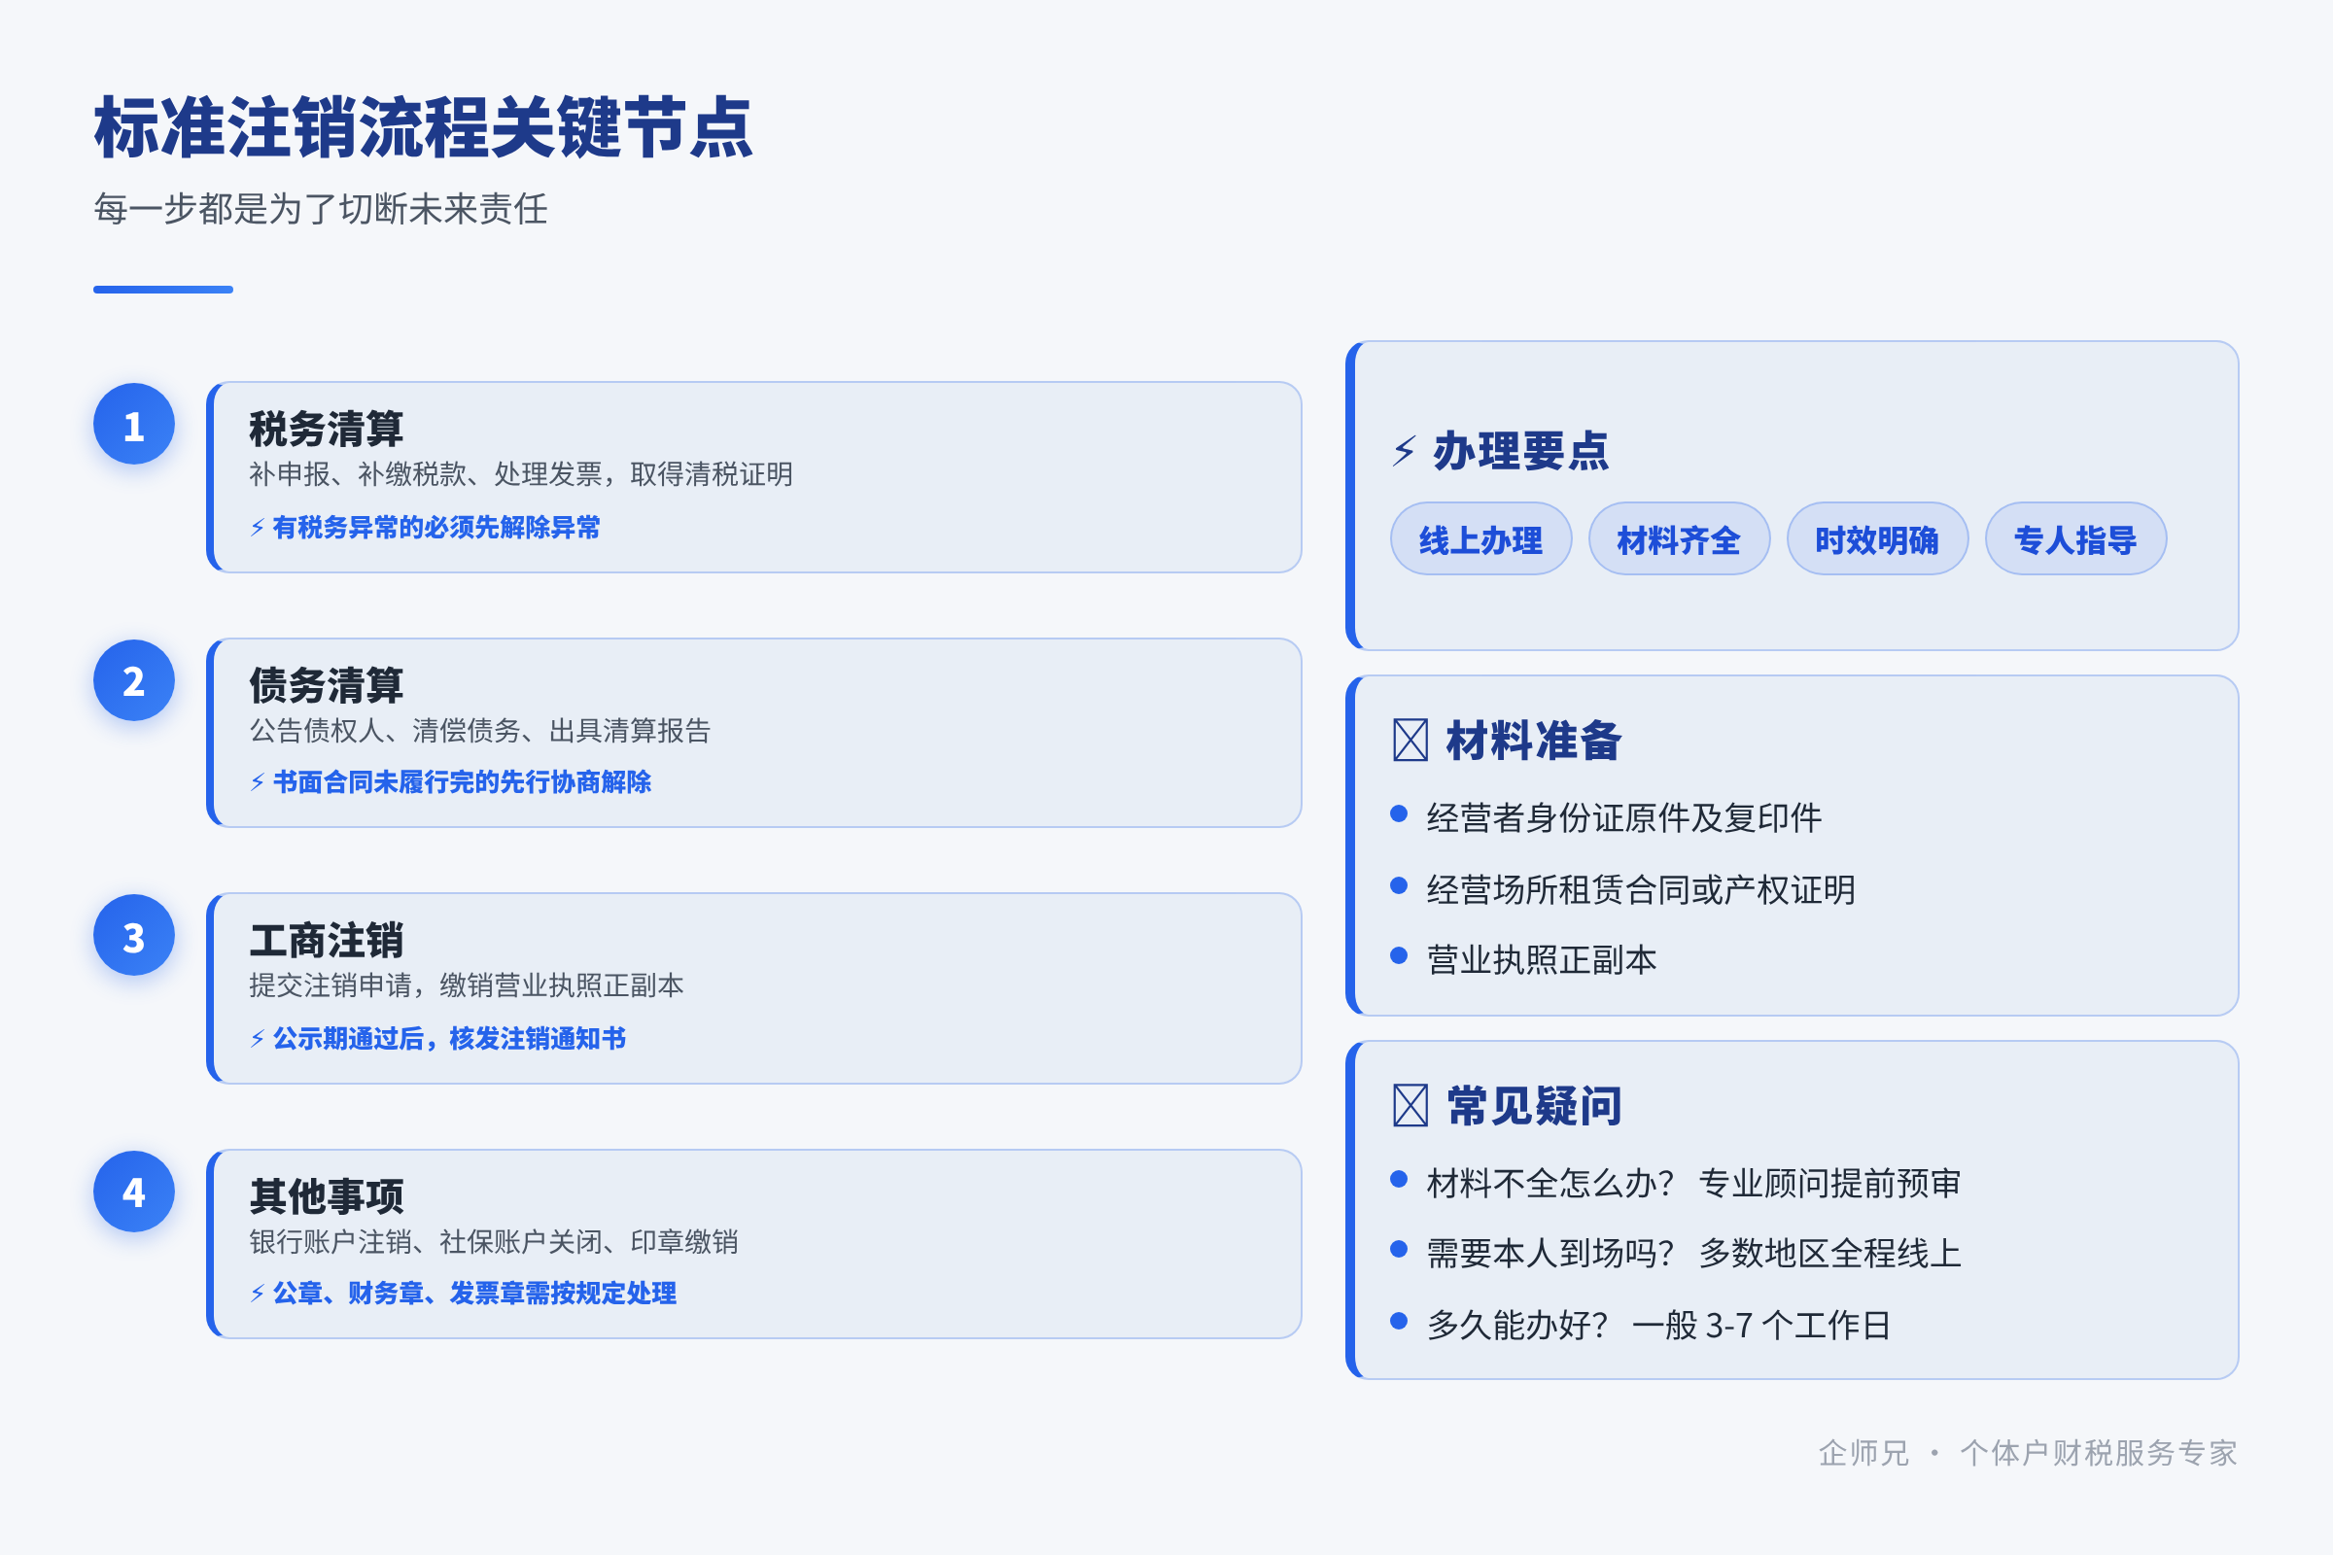Click the tip 书面合同未履行完的先行协商解除

[463, 782]
